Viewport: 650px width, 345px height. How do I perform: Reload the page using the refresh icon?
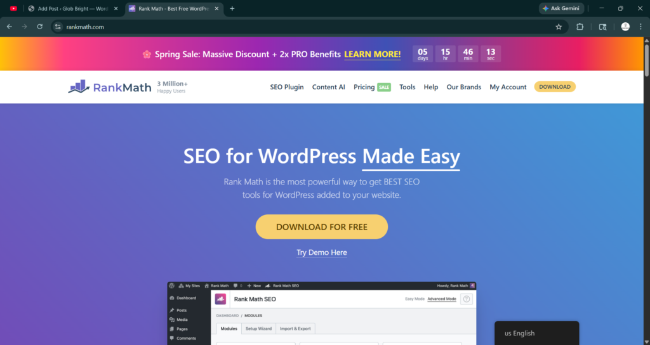click(40, 27)
